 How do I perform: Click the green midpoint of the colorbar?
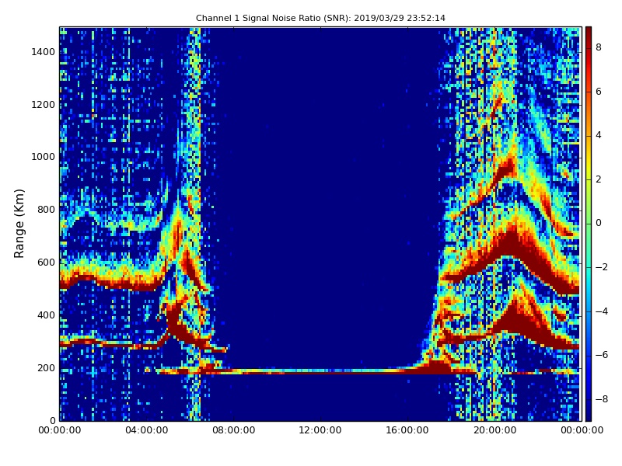point(589,224)
